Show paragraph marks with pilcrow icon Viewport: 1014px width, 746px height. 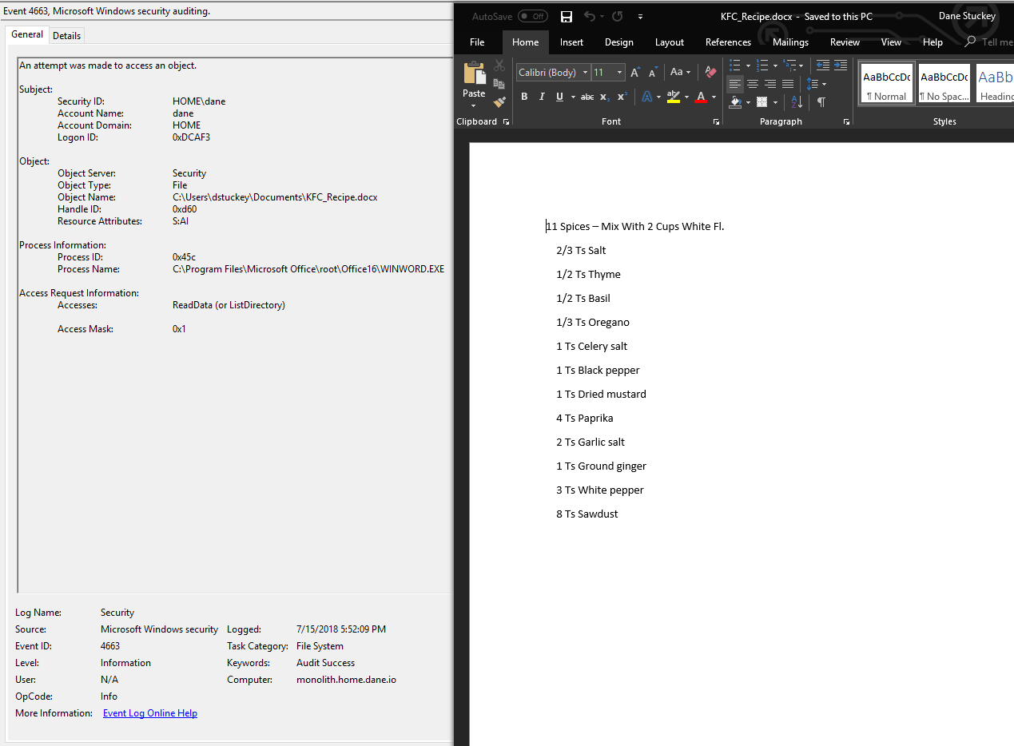click(x=821, y=101)
